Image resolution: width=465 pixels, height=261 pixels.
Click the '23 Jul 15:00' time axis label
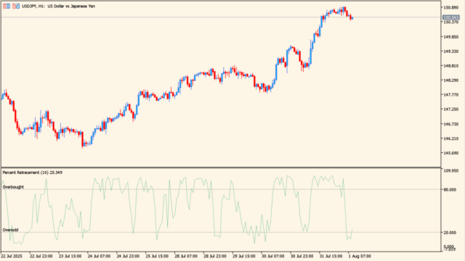click(70, 256)
